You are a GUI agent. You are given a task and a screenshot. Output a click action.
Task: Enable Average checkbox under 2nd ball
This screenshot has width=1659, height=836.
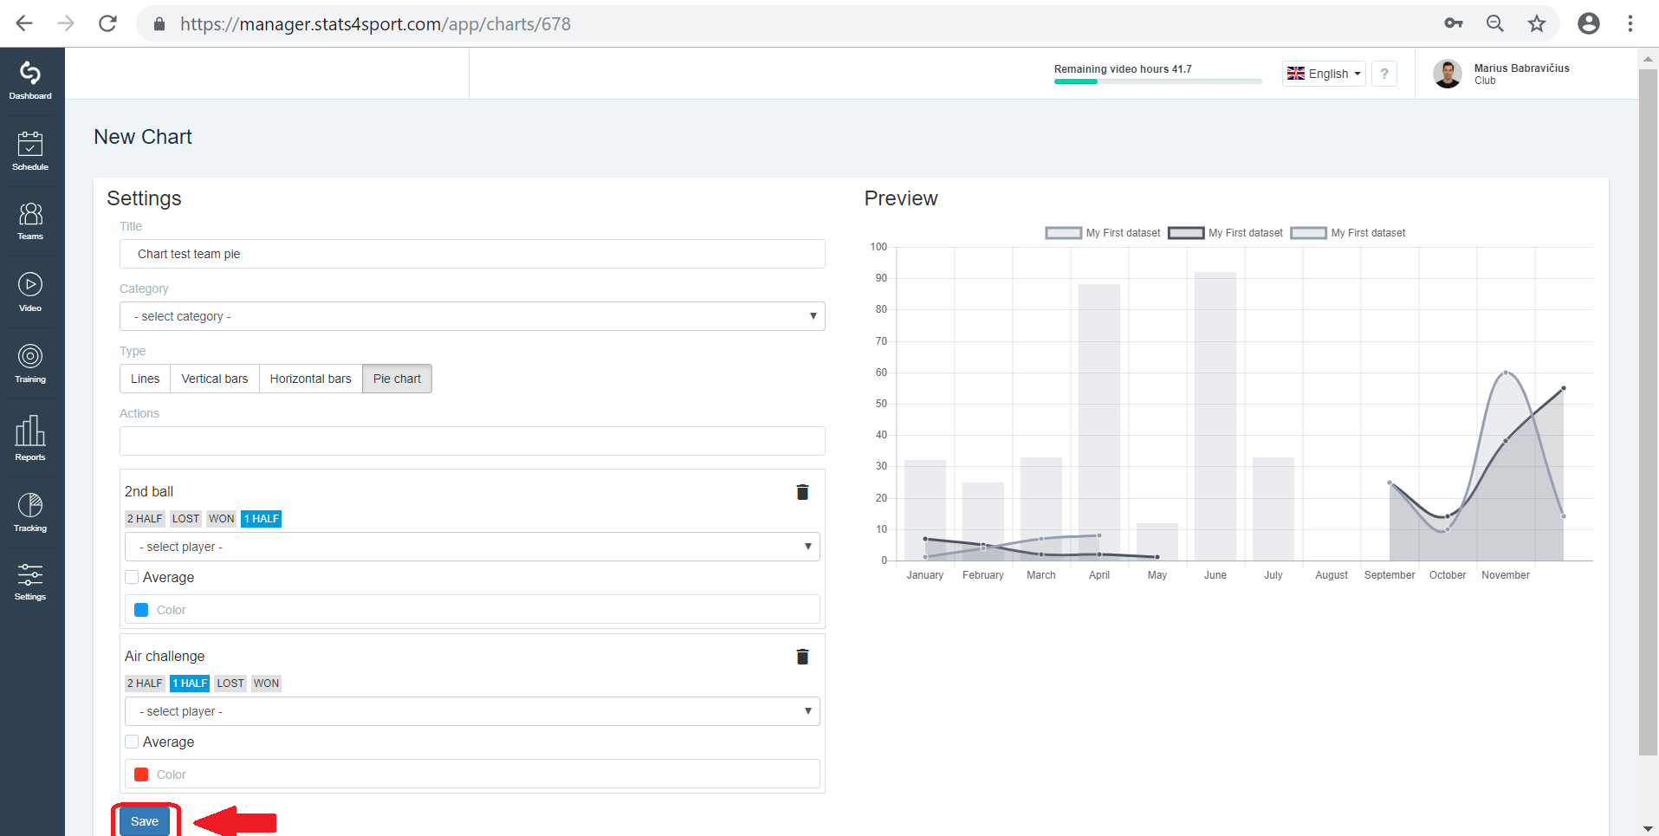[x=132, y=577]
